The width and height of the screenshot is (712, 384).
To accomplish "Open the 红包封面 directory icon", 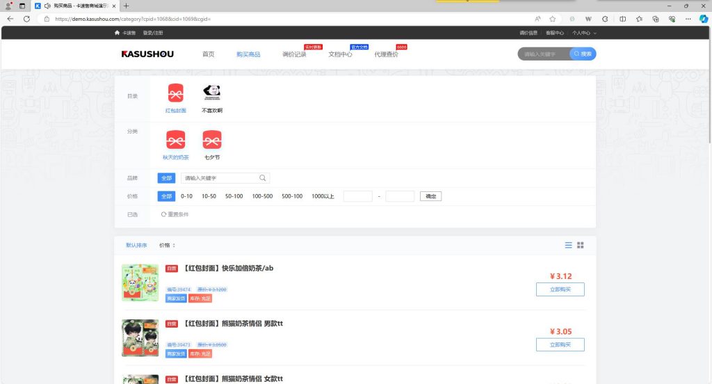I will coord(176,93).
